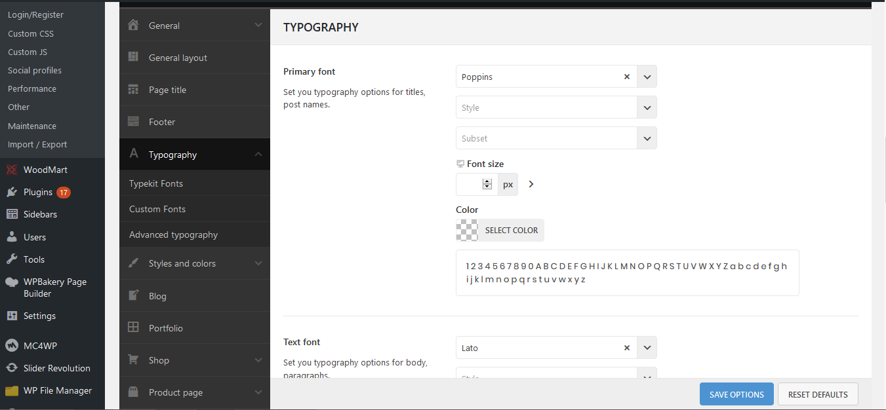Click the Select Color button

click(511, 230)
